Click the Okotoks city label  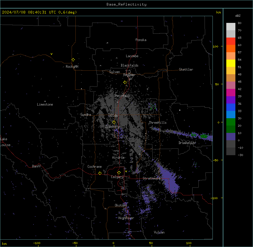click(121, 205)
